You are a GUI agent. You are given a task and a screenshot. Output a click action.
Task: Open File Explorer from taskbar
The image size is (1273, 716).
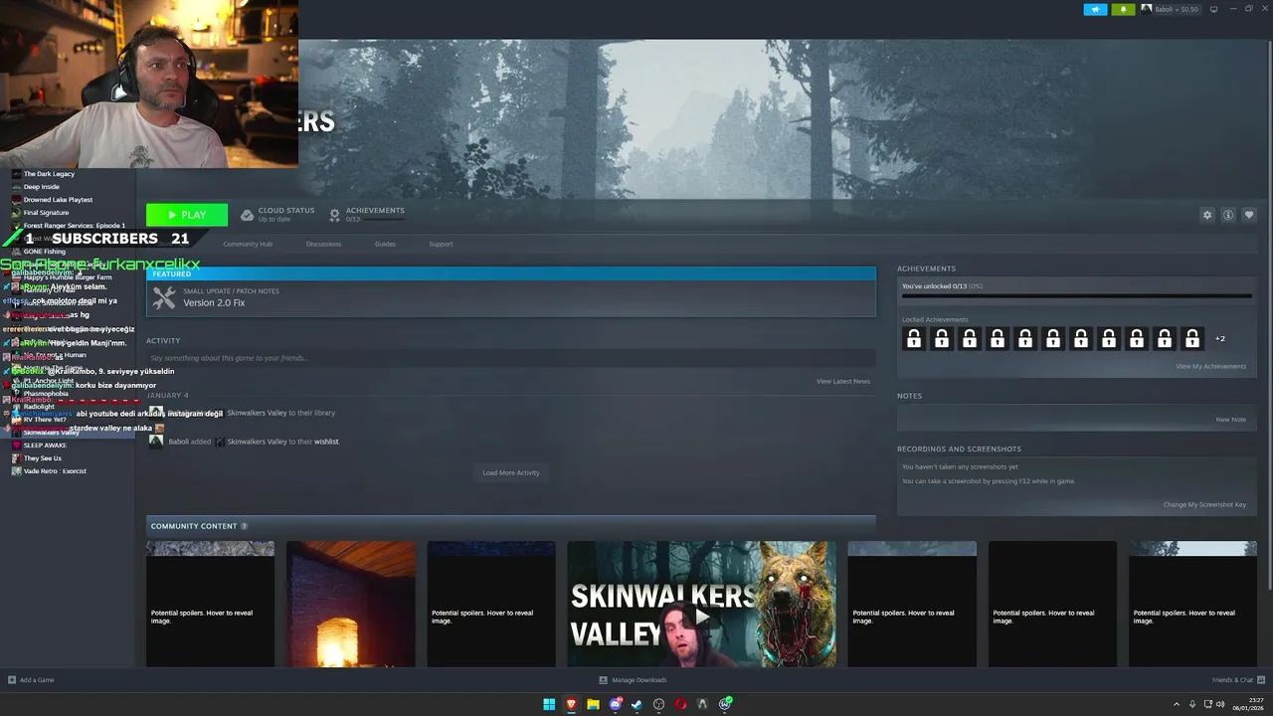click(593, 704)
